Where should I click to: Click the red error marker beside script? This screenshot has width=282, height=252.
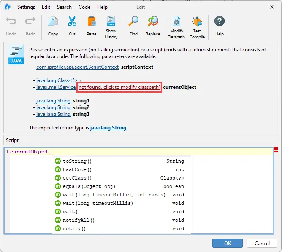276,149
